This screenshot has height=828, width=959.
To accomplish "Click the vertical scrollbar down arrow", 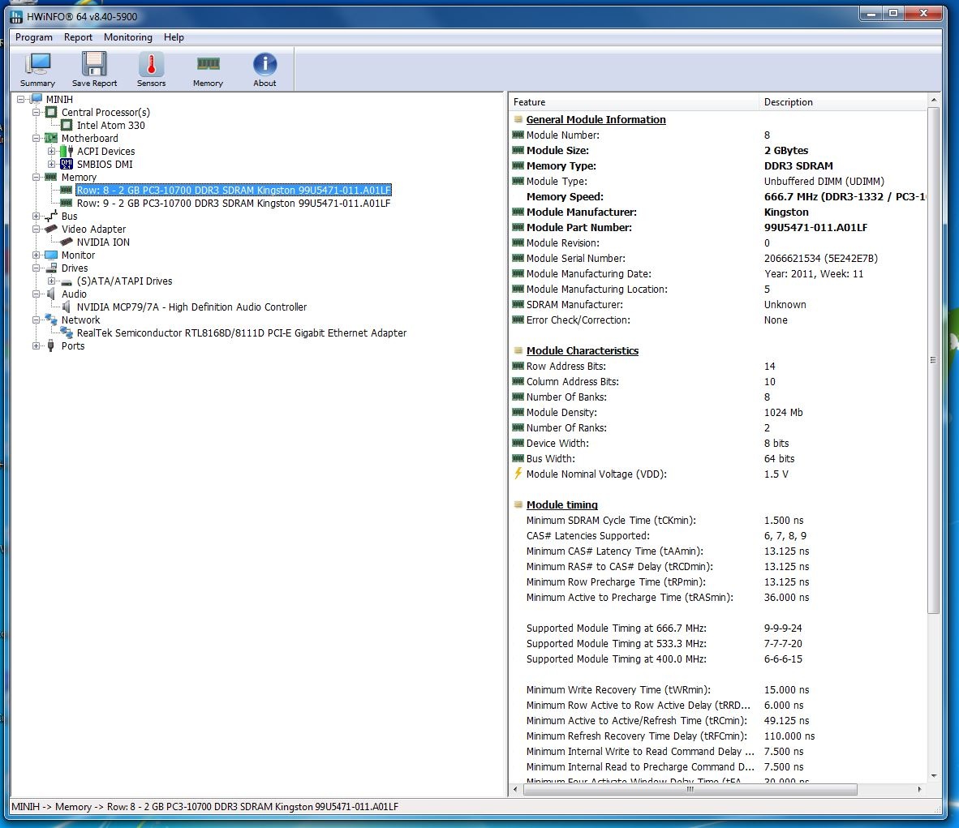I will pyautogui.click(x=933, y=775).
